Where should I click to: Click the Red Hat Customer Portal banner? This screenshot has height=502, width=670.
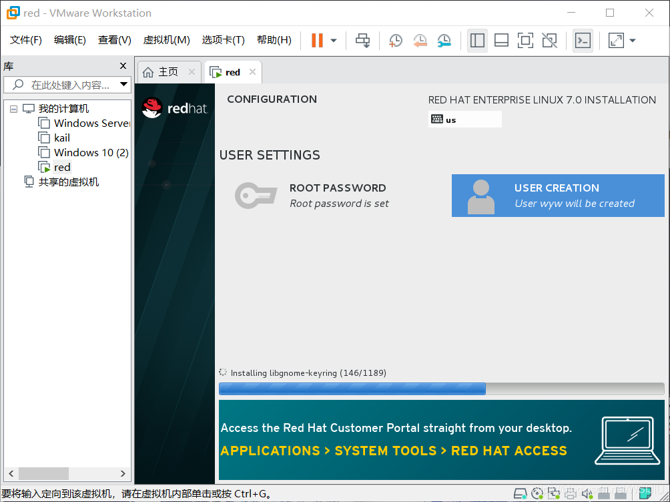(x=441, y=440)
